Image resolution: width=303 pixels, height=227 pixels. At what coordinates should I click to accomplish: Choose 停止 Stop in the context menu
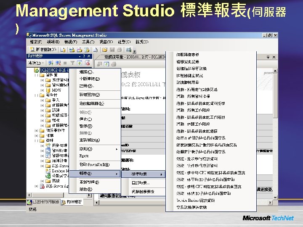[x=95, y=119]
